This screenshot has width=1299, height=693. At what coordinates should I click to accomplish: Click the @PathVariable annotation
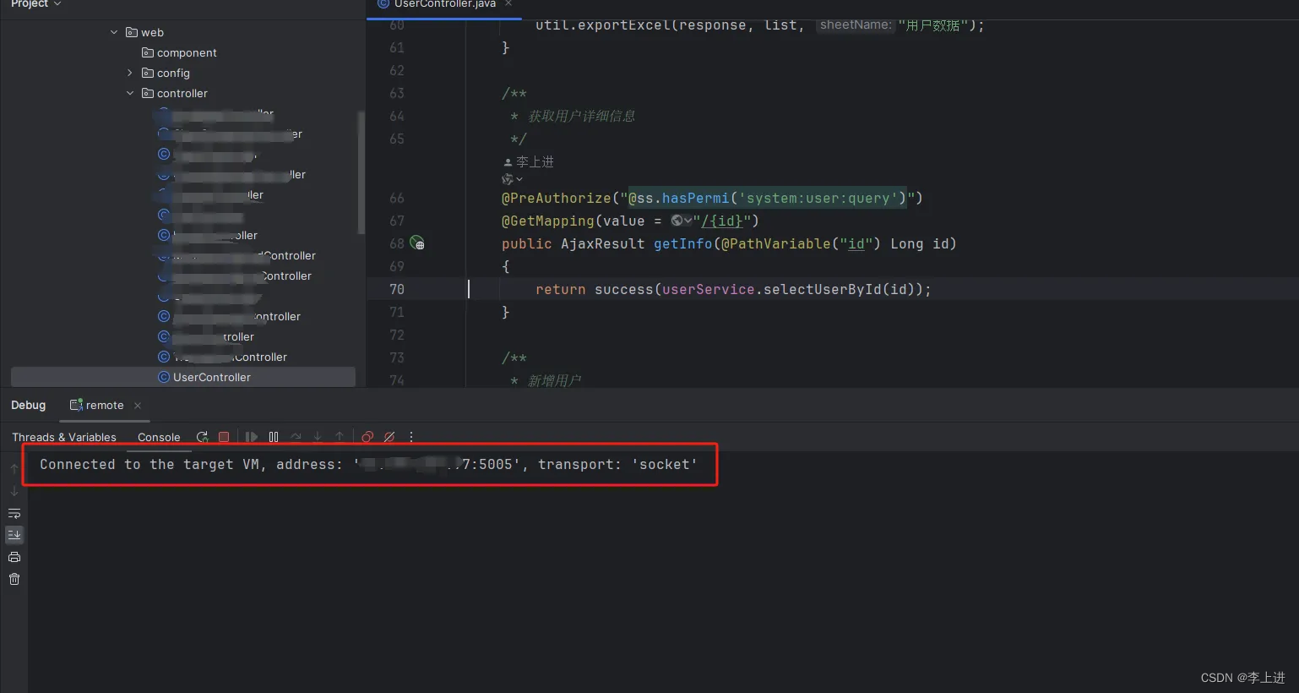point(776,243)
